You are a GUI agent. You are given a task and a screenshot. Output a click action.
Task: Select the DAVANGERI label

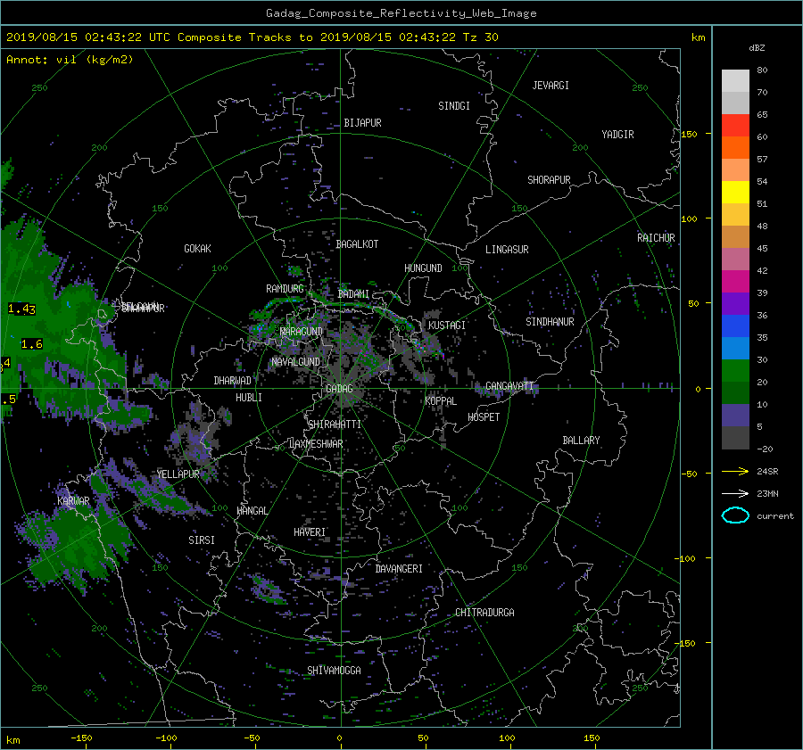click(x=399, y=569)
